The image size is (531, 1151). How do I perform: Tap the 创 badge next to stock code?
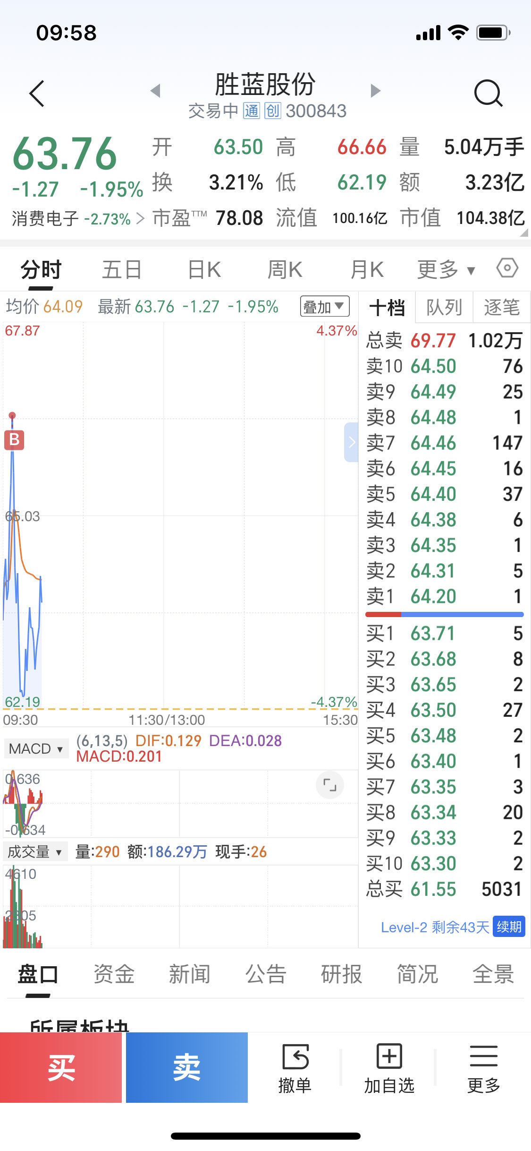point(273,111)
